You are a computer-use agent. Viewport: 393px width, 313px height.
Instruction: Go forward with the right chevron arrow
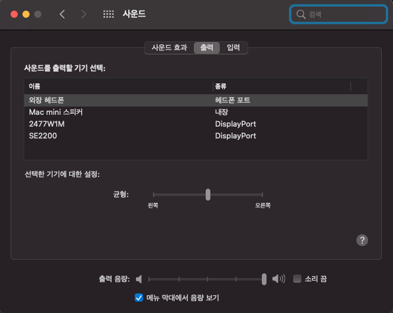click(84, 14)
